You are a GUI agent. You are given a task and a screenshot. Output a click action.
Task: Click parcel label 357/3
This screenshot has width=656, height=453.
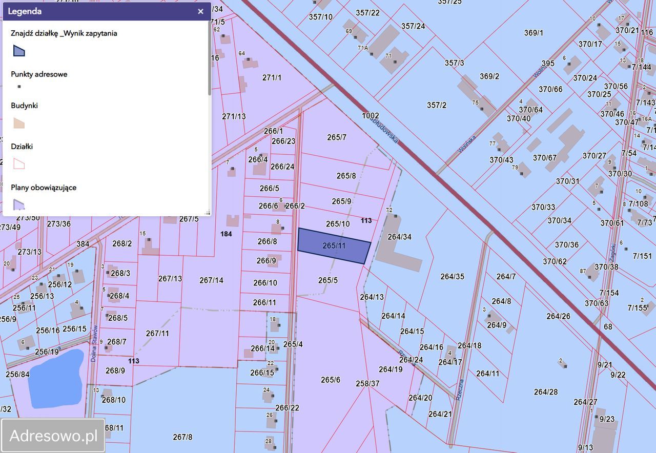(454, 63)
